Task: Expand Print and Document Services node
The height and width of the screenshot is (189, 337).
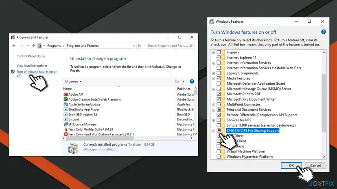Action: [x=214, y=110]
